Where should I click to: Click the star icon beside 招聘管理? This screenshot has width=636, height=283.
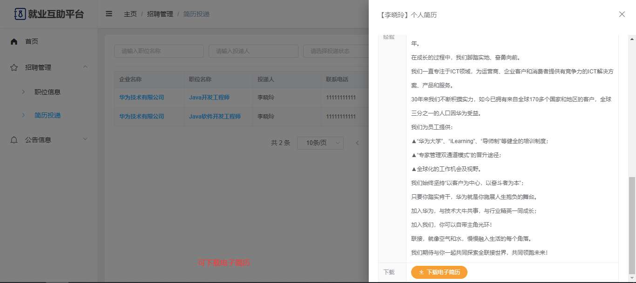click(x=14, y=67)
